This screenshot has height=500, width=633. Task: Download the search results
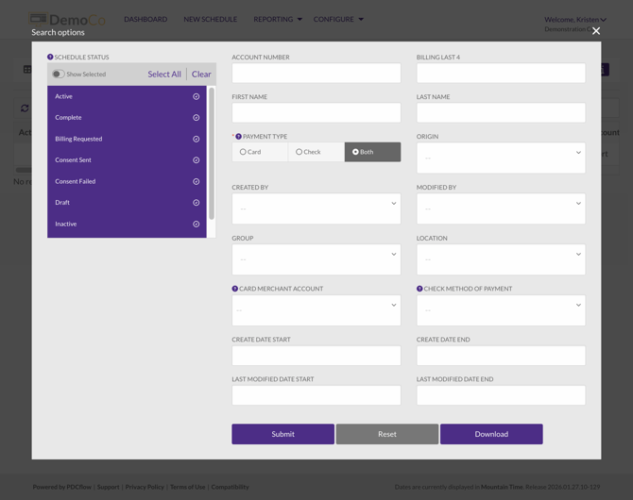[491, 434]
